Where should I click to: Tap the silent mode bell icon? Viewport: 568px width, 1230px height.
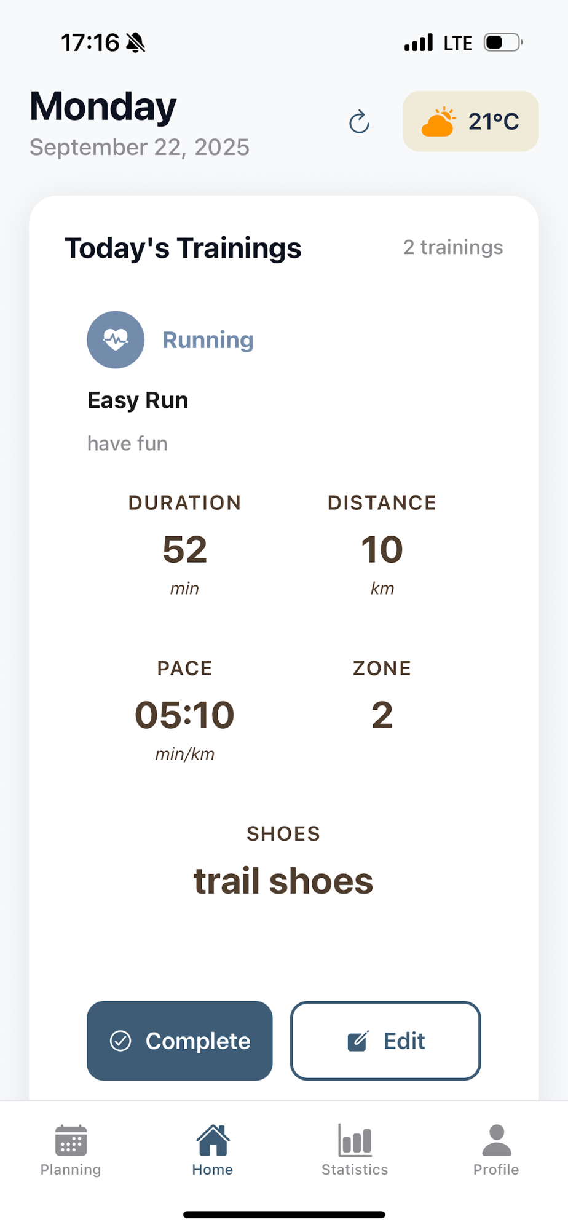(x=136, y=42)
